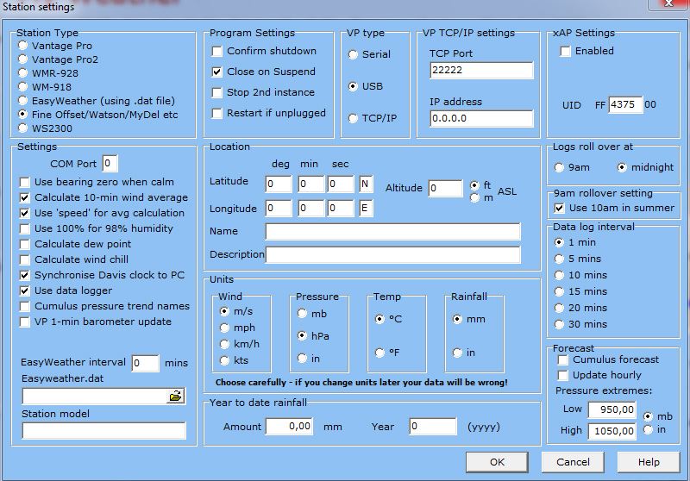Set temperature unit to °F
Image resolution: width=690 pixels, height=481 pixels.
[x=380, y=353]
